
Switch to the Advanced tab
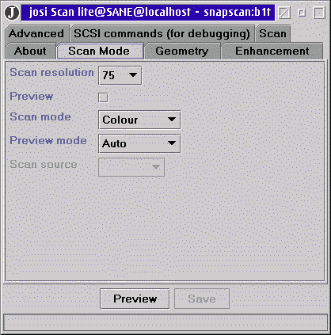click(36, 33)
